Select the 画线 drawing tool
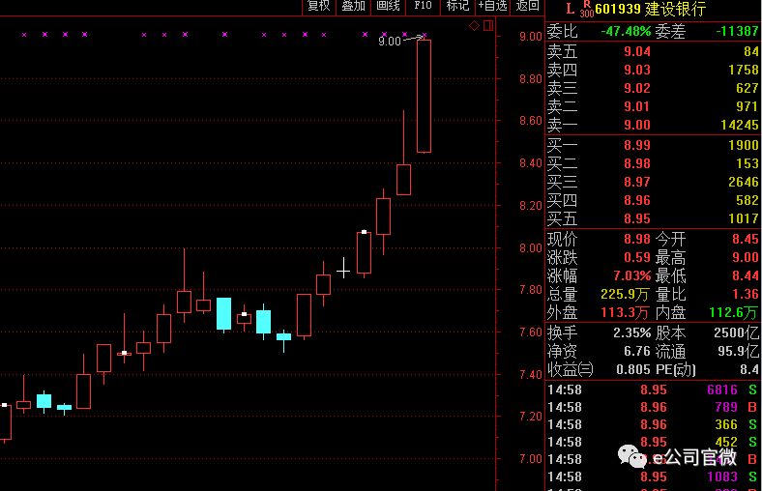 [388, 6]
